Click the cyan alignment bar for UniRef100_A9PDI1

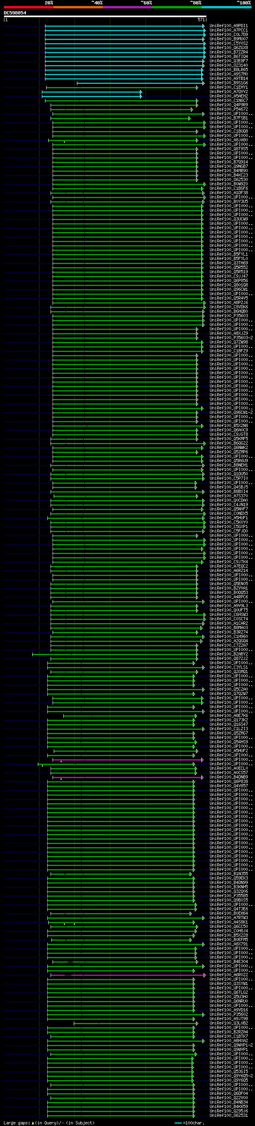[125, 26]
